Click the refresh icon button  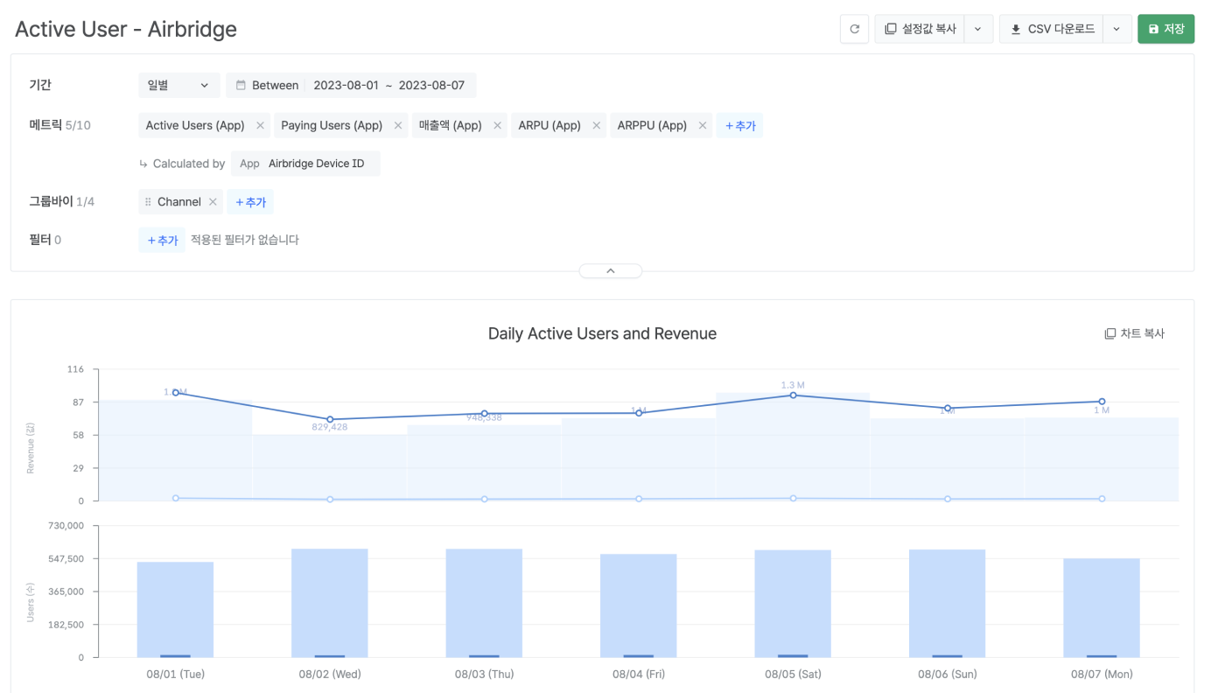pyautogui.click(x=854, y=29)
